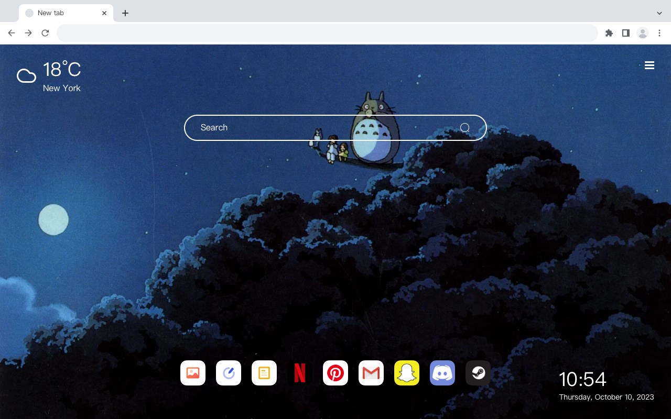Click the 10:54 clock display
The width and height of the screenshot is (671, 419).
pyautogui.click(x=582, y=379)
